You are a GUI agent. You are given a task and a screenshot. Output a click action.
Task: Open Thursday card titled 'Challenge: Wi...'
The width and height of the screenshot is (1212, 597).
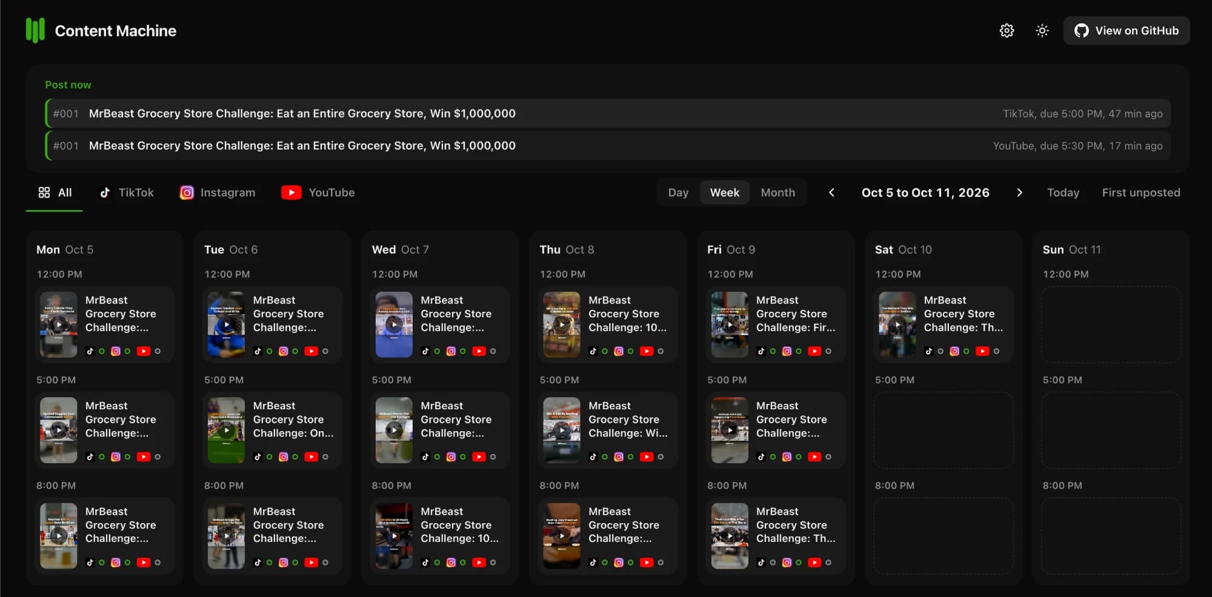608,430
